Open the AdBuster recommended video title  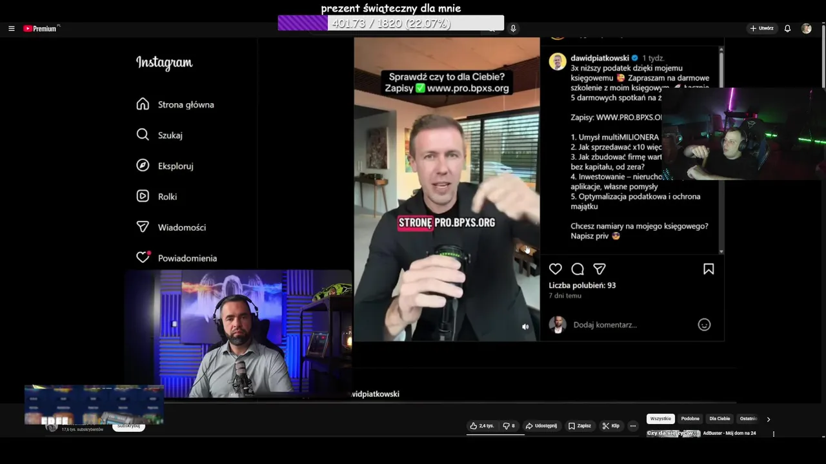tap(729, 433)
